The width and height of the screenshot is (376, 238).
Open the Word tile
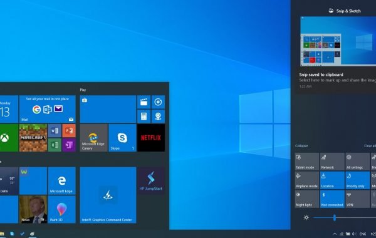point(55,131)
